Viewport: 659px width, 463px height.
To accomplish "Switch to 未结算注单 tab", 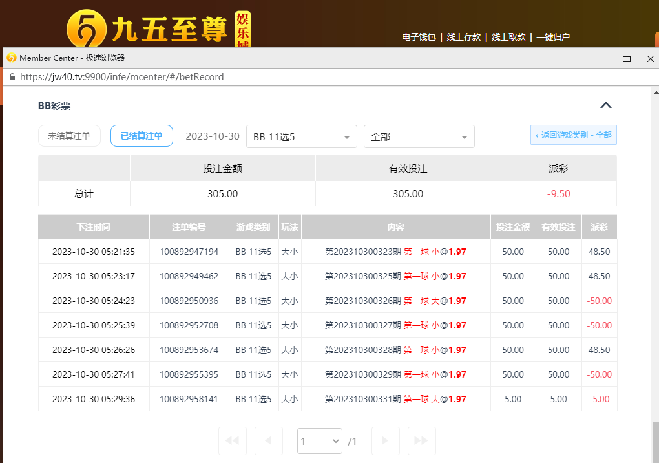I will pyautogui.click(x=69, y=136).
